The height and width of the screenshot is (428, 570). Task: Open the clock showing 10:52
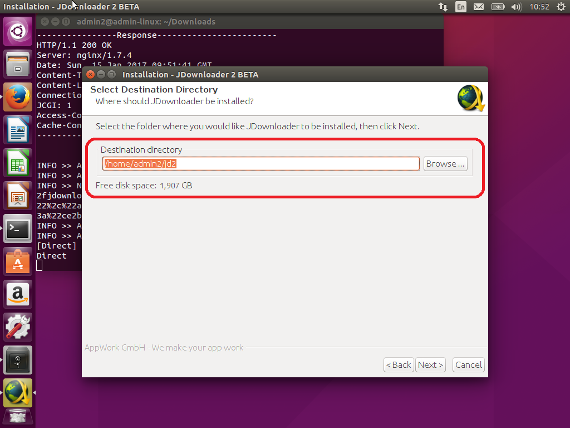539,7
